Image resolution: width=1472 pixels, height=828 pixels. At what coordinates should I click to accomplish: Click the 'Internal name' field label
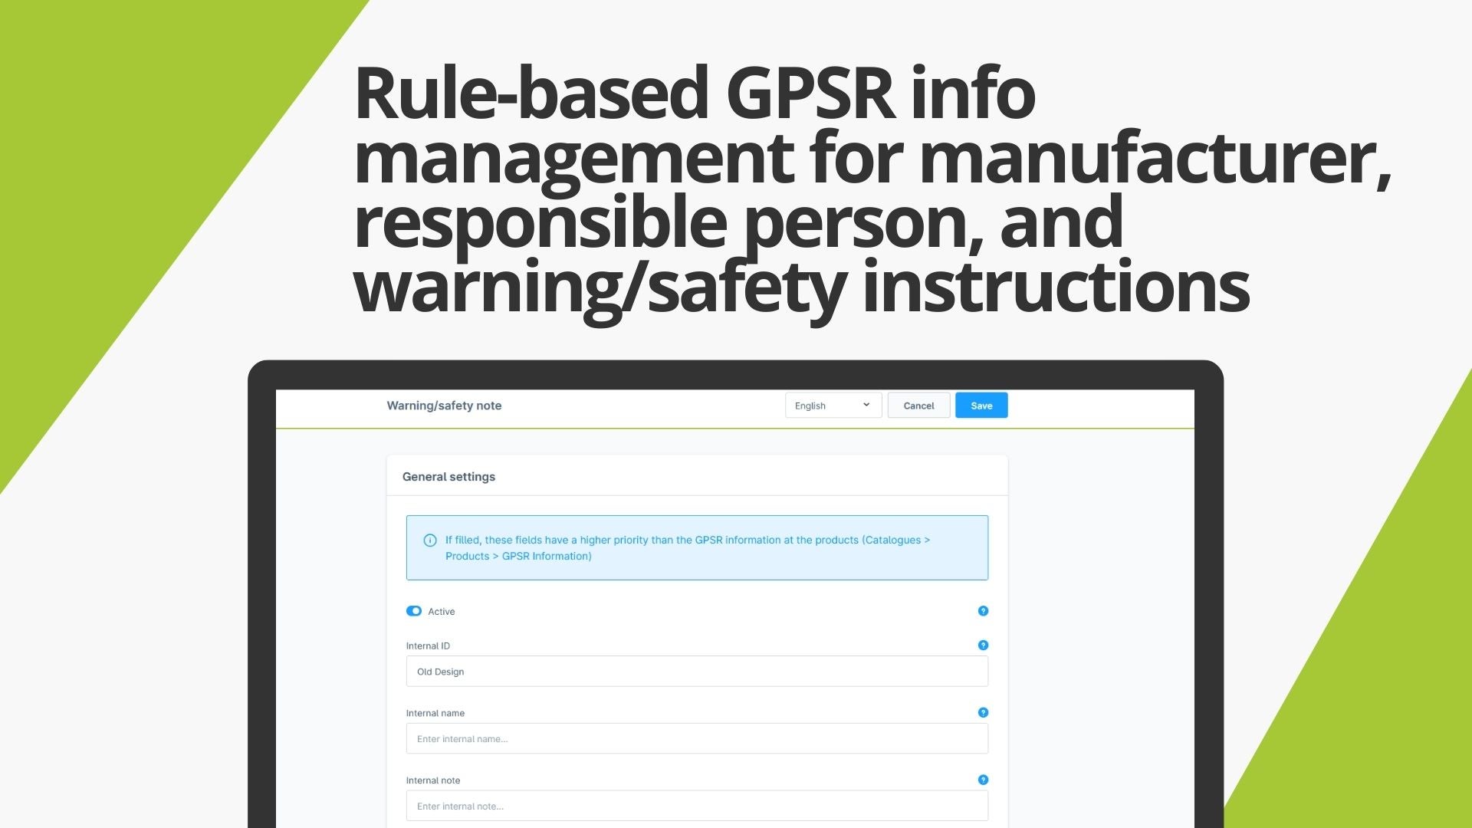435,714
